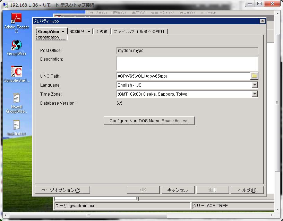The image size is (283, 221).
Task: Open Adobe Reader X desktop icon
Action: pos(16,23)
